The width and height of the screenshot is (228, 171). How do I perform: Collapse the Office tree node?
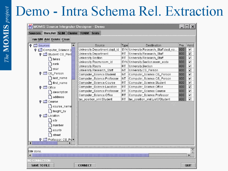[x=40, y=88]
